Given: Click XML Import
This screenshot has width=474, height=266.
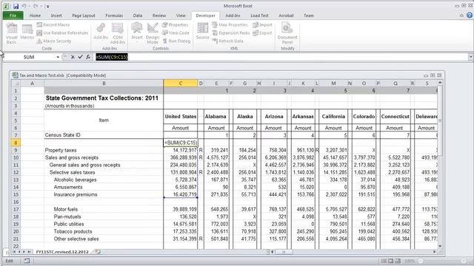Looking at the screenshot, I should [x=262, y=24].
